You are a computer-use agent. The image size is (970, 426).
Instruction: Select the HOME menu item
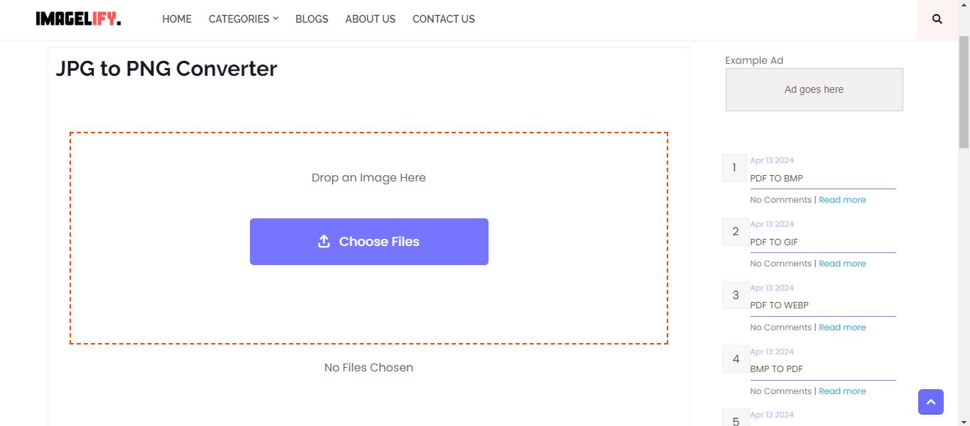[x=176, y=19]
